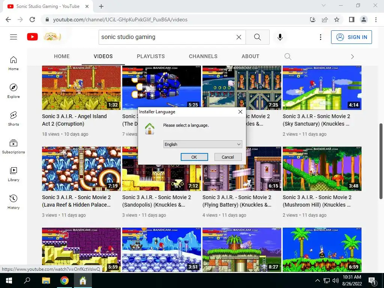Open Sky Sanctuary video thumbnail
Image resolution: width=384 pixels, height=288 pixels.
[x=322, y=88]
